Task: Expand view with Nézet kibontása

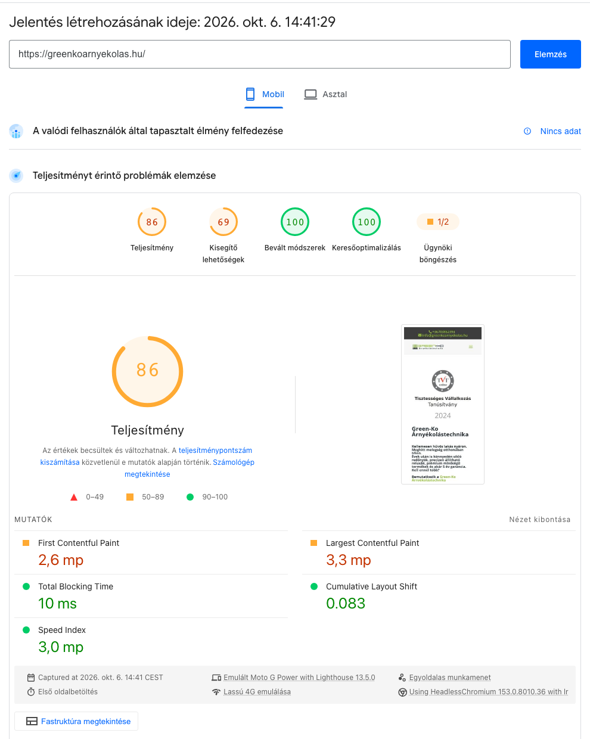Action: 539,520
